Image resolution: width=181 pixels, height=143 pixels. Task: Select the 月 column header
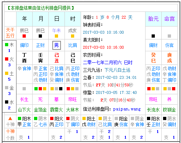click(x=41, y=19)
